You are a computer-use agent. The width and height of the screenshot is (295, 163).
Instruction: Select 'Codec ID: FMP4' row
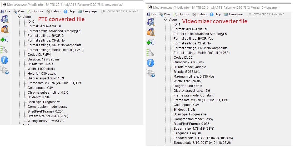pos(39,55)
